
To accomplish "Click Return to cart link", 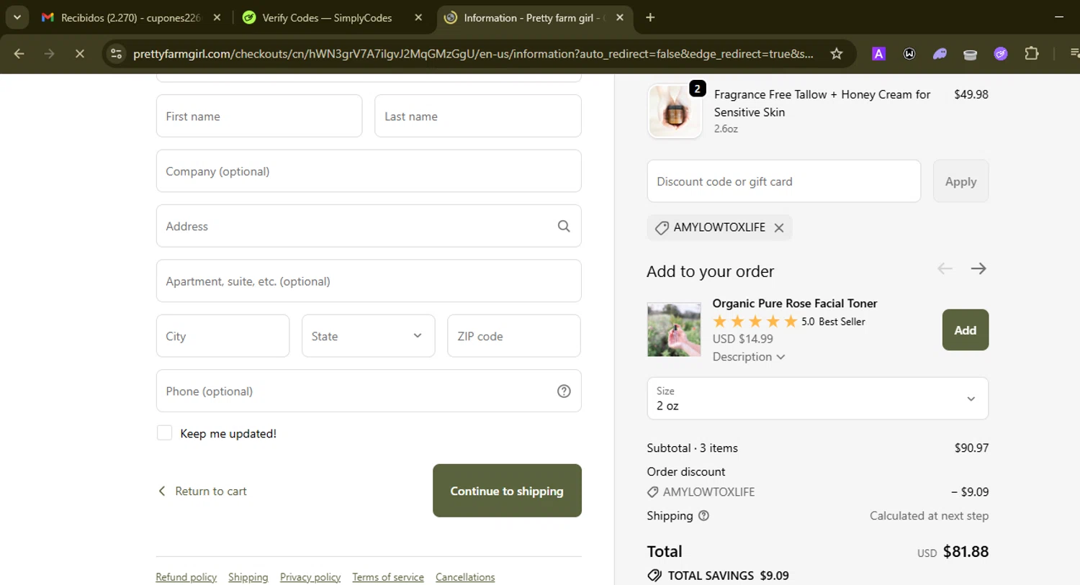I will pyautogui.click(x=202, y=491).
